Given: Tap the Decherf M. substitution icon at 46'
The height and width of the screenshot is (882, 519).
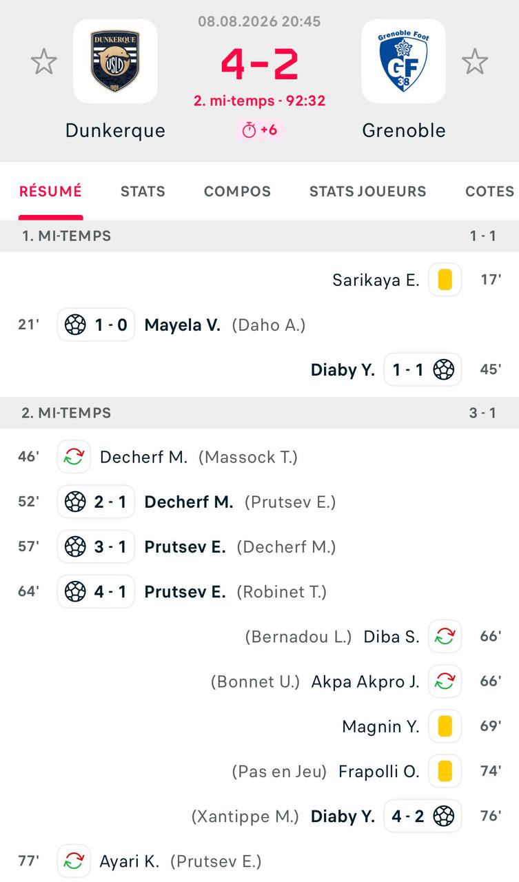Looking at the screenshot, I should [74, 457].
